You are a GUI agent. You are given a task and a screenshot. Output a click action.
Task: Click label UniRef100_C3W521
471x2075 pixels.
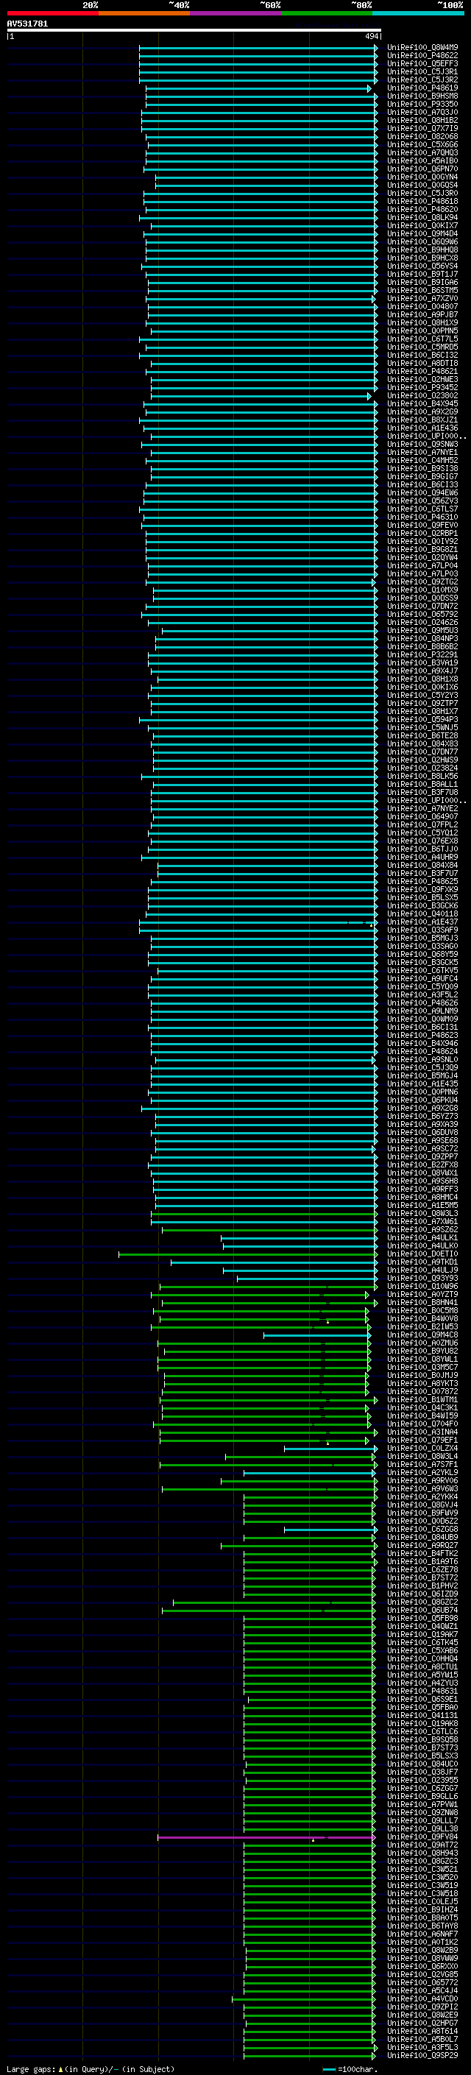pyautogui.click(x=422, y=1869)
